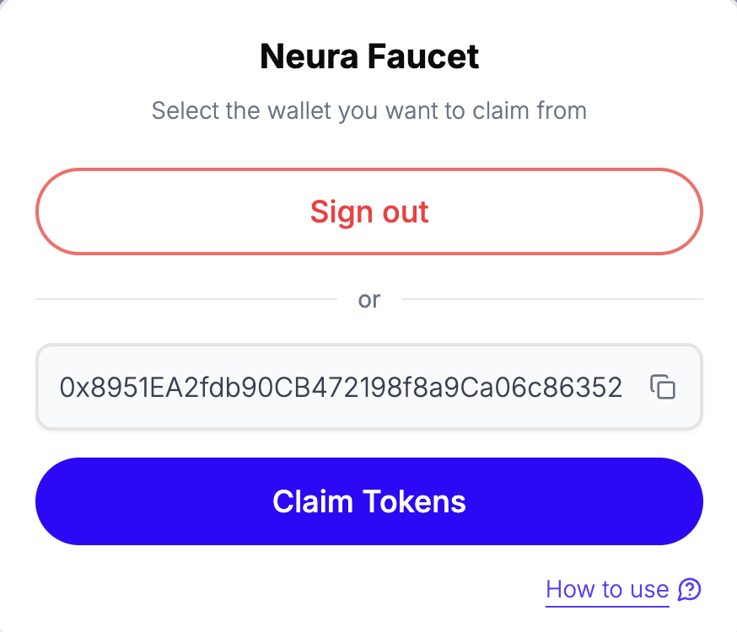Claim tokens with the blue button

368,501
